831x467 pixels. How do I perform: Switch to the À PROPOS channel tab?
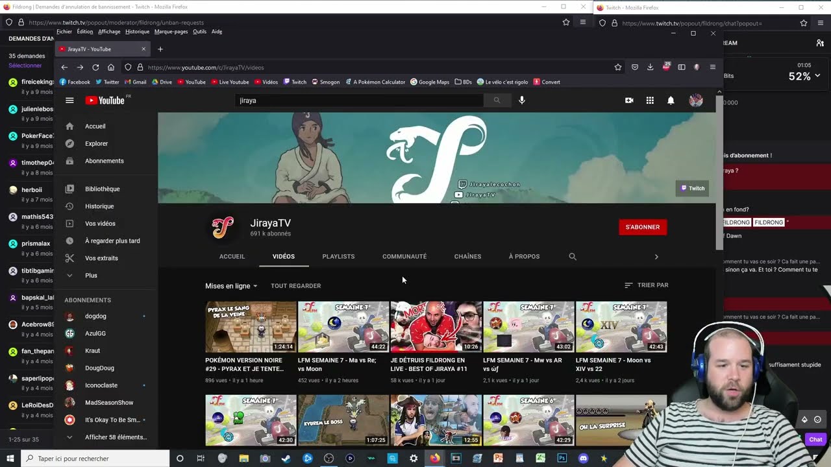pos(524,257)
